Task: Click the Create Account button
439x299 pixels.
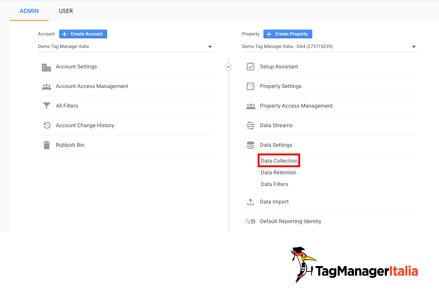Action: pyautogui.click(x=83, y=34)
